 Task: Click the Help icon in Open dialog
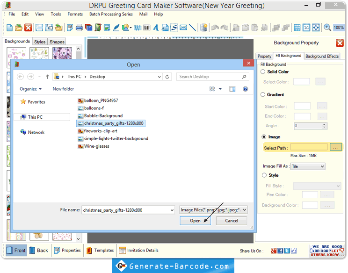[x=245, y=89]
